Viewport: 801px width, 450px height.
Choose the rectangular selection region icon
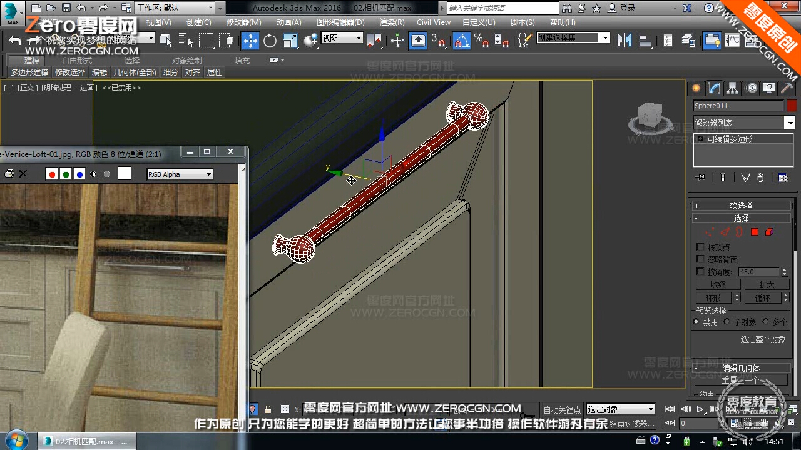tap(206, 41)
